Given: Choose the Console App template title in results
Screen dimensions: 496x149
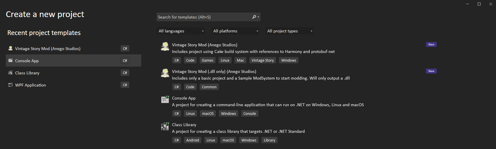Looking at the screenshot, I should click(184, 98).
